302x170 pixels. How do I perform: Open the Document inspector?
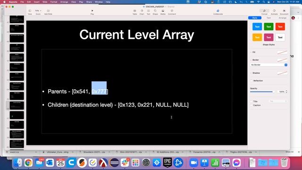(284, 12)
